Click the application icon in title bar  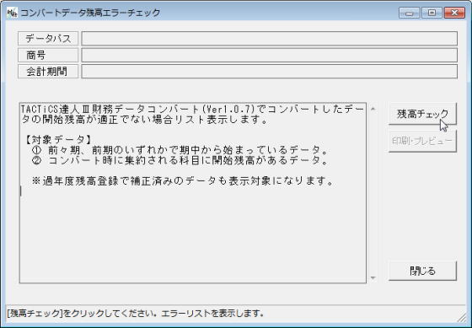click(12, 13)
